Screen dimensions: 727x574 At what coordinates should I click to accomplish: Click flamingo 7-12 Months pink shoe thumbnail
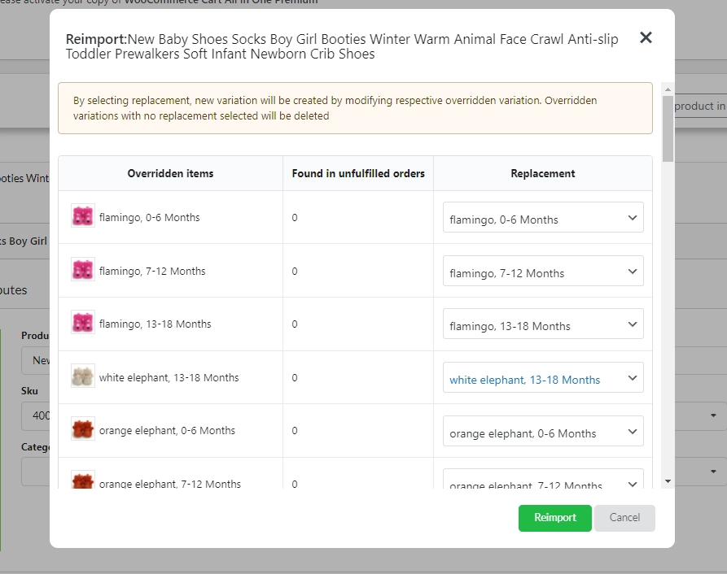83,269
